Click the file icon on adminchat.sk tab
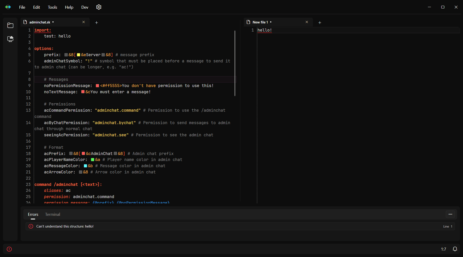 [x=25, y=22]
